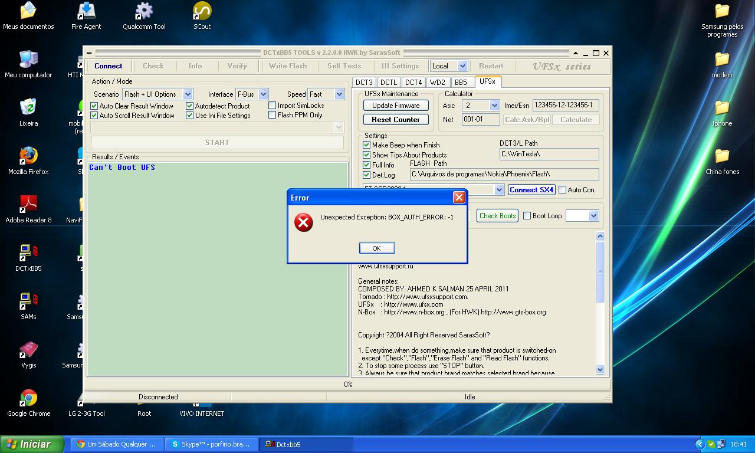Uncheck the Full Info checkbox
Screen dimensions: 755x453
(x=366, y=165)
